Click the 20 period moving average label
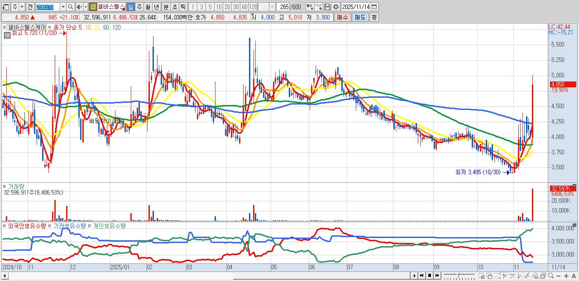This screenshot has height=281, width=579. [x=97, y=27]
